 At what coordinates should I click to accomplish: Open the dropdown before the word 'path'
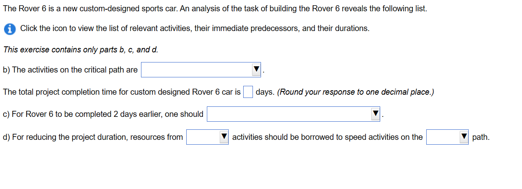coord(447,137)
